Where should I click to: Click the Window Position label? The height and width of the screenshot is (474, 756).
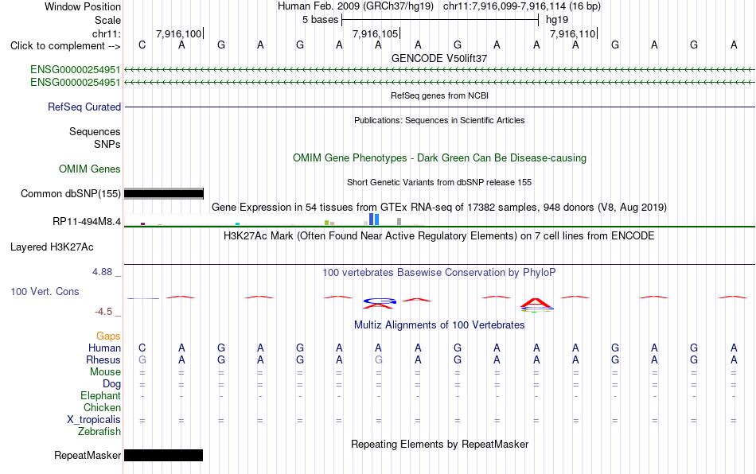(x=83, y=6)
